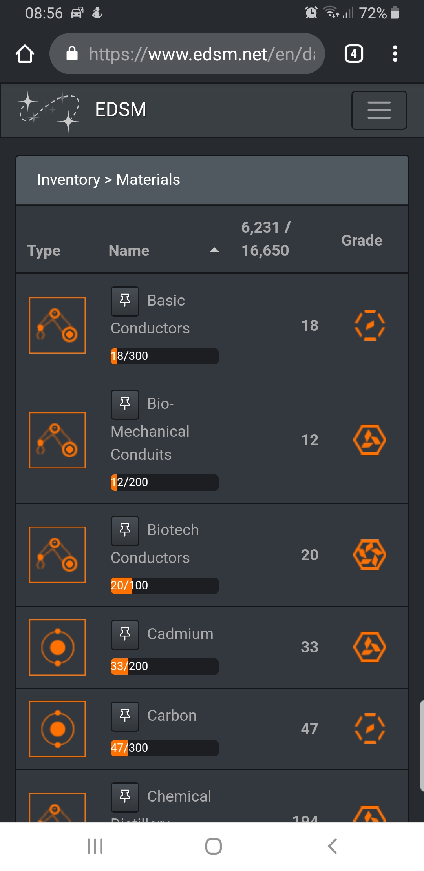Click the EDSM galaxy logo
The height and width of the screenshot is (871, 424).
point(49,111)
